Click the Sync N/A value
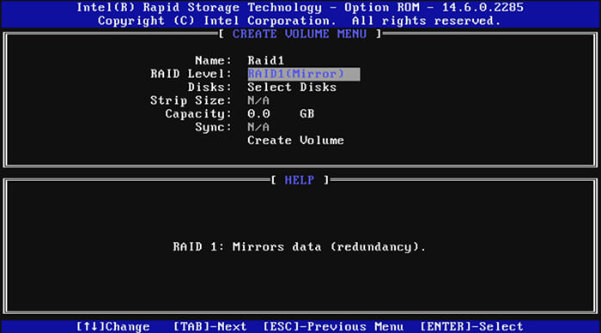This screenshot has width=601, height=333. coord(258,127)
